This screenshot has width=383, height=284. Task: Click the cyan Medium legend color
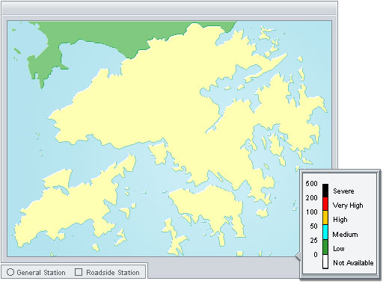(x=325, y=232)
